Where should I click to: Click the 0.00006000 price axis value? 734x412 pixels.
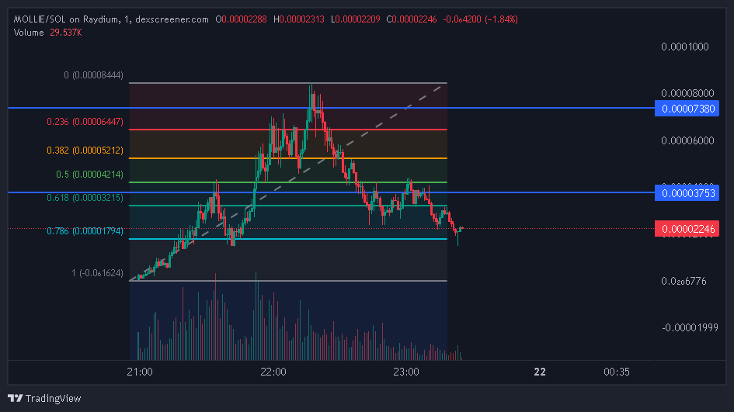click(x=687, y=140)
